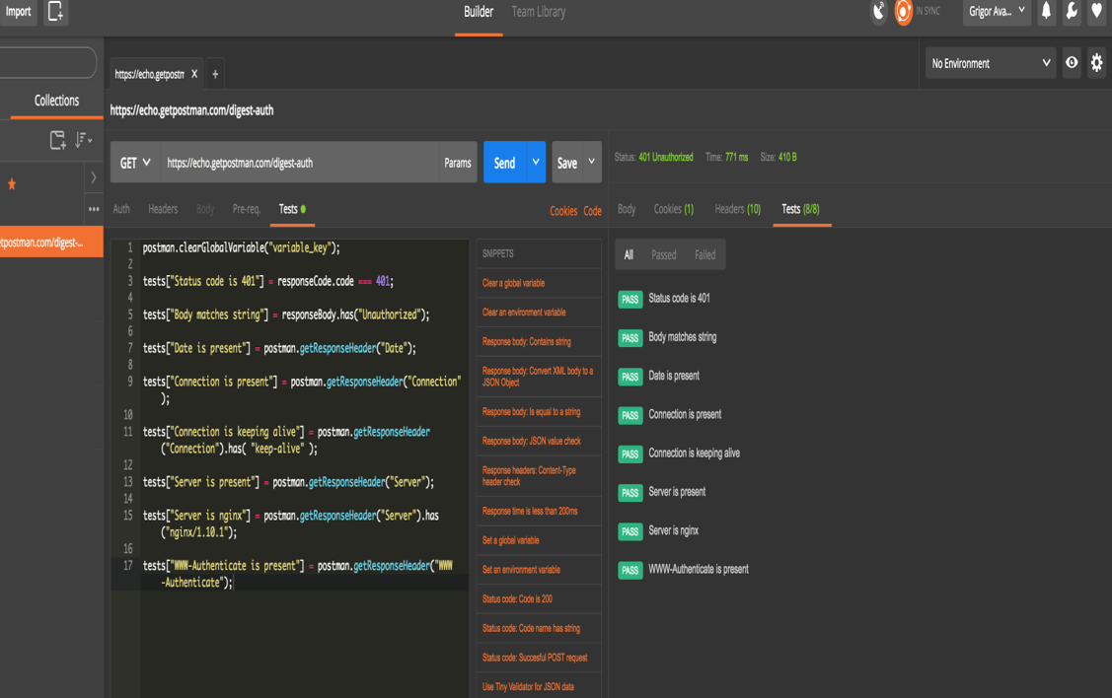This screenshot has height=698, width=1112.
Task: Insert 'Response body: Convert XML body' snippet
Action: (x=539, y=377)
